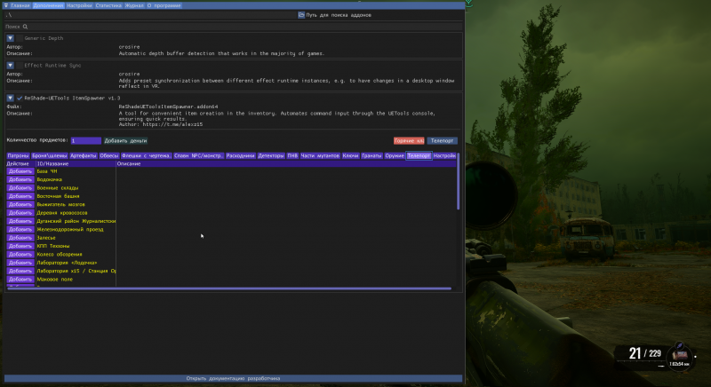Click the magnifier icon next to Поиск

26,27
